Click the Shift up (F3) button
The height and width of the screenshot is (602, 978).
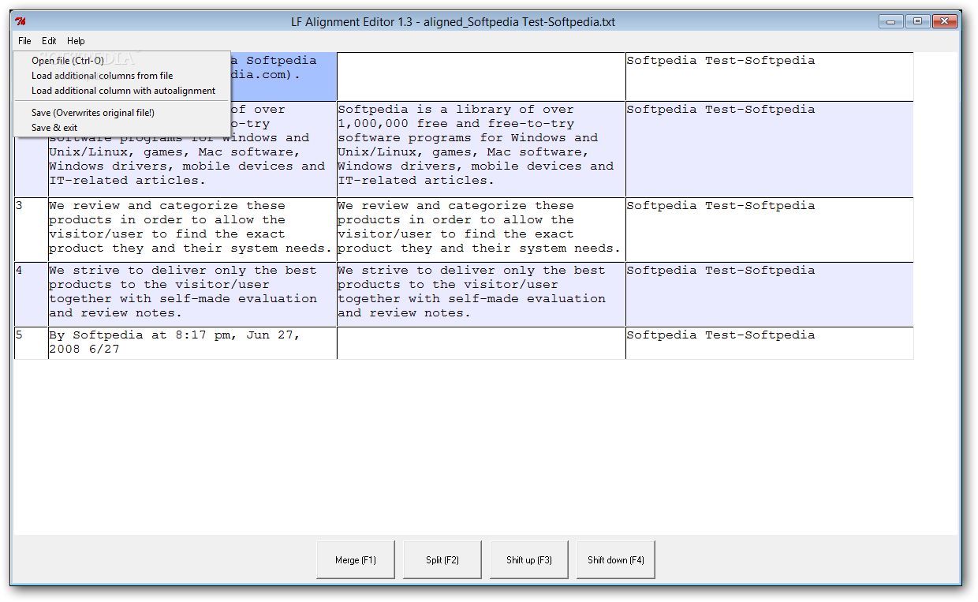[x=529, y=560]
